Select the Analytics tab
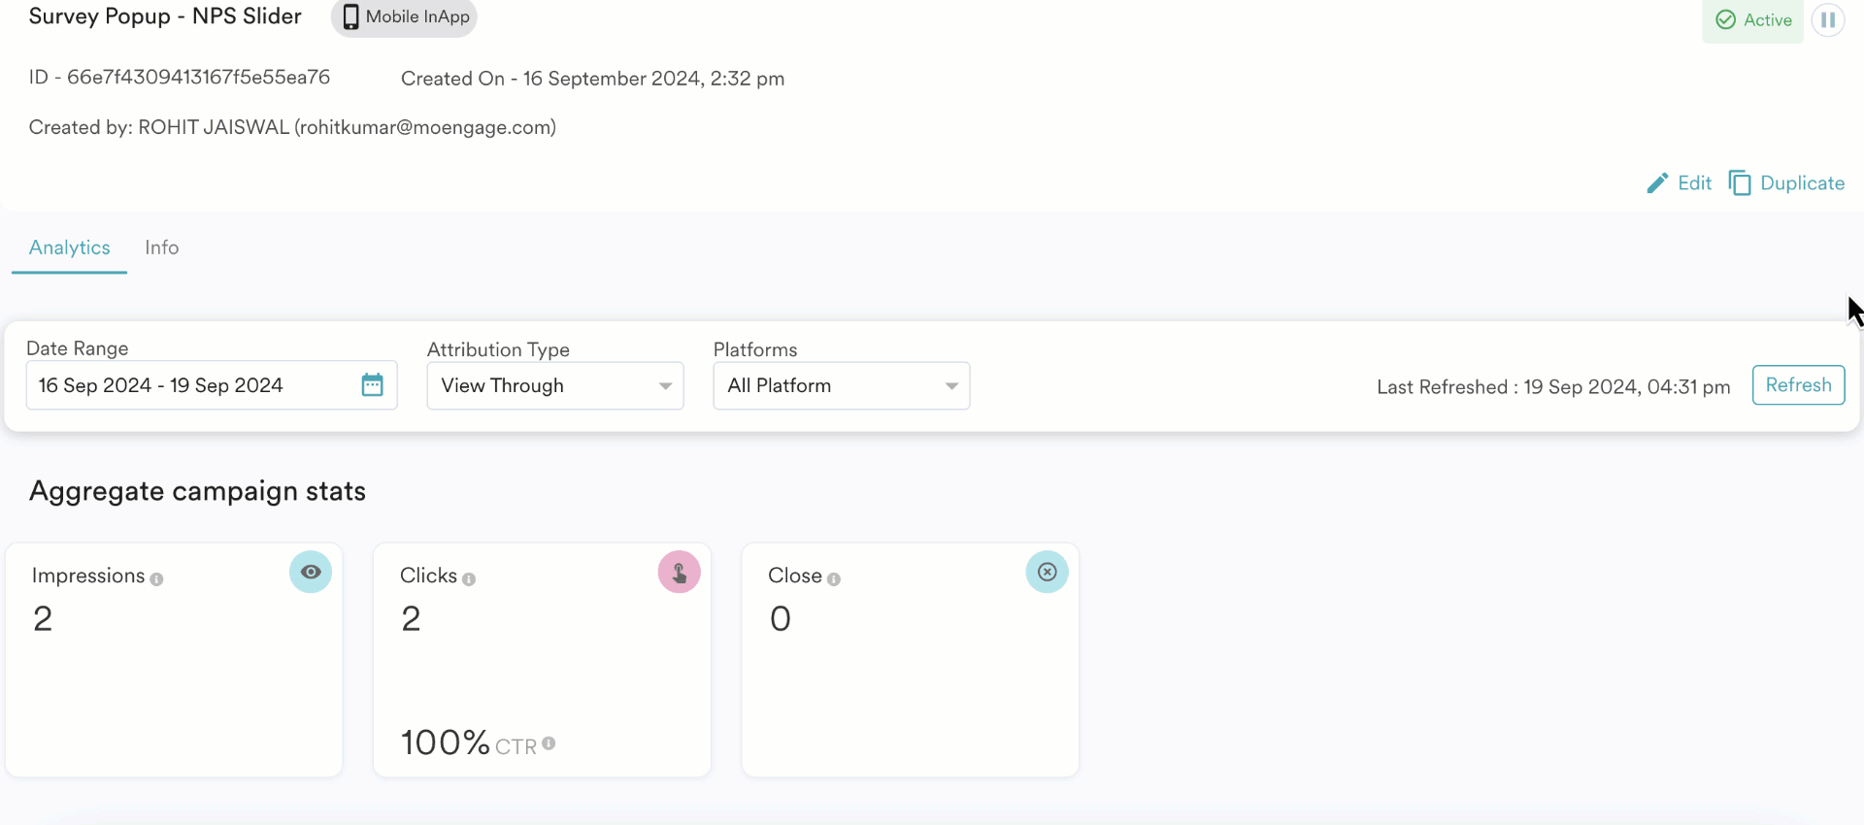Viewport: 1864px width, 825px height. point(69,247)
